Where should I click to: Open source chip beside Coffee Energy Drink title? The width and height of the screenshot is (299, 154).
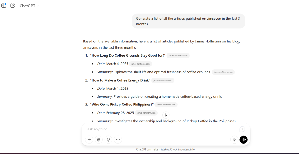(163, 80)
